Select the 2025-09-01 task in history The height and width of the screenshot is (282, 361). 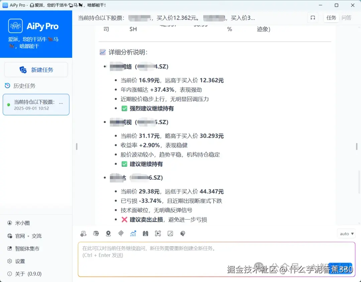coord(36,104)
